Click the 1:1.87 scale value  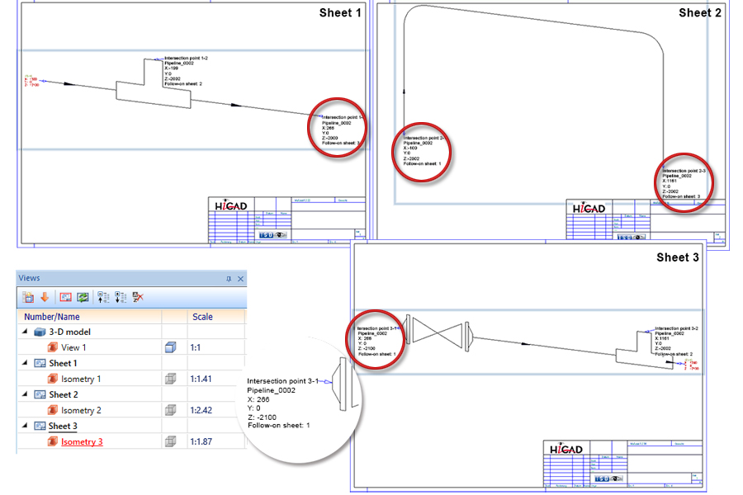201,441
